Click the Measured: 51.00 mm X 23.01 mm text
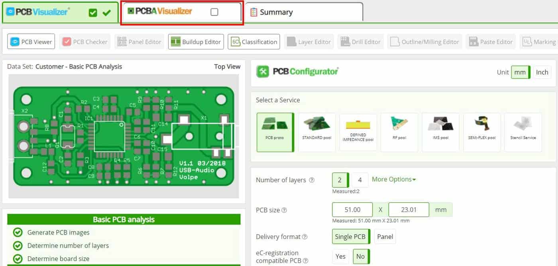Viewport: 558px width, 266px height. 371,221
